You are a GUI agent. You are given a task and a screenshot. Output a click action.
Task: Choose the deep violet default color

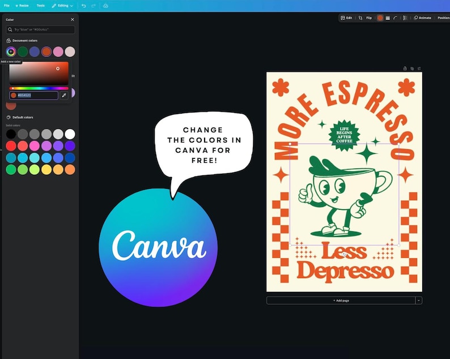70,146
